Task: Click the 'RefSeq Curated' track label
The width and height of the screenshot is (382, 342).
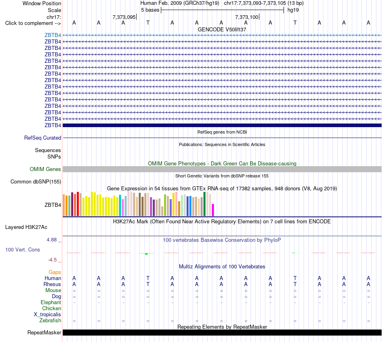Action: click(x=42, y=138)
